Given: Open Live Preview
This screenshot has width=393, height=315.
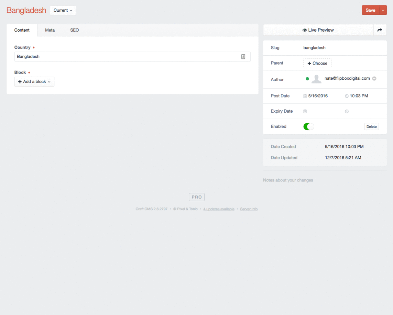Looking at the screenshot, I should pyautogui.click(x=318, y=30).
